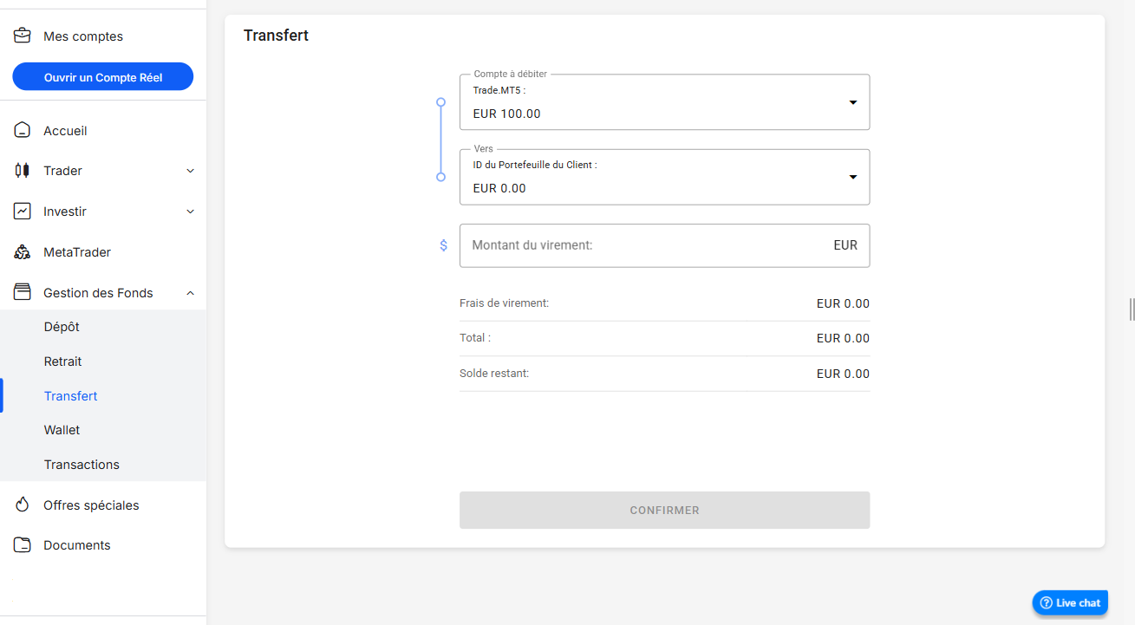Click the Offres spéciales flame icon
Screen dimensions: 1135x625
click(23, 505)
